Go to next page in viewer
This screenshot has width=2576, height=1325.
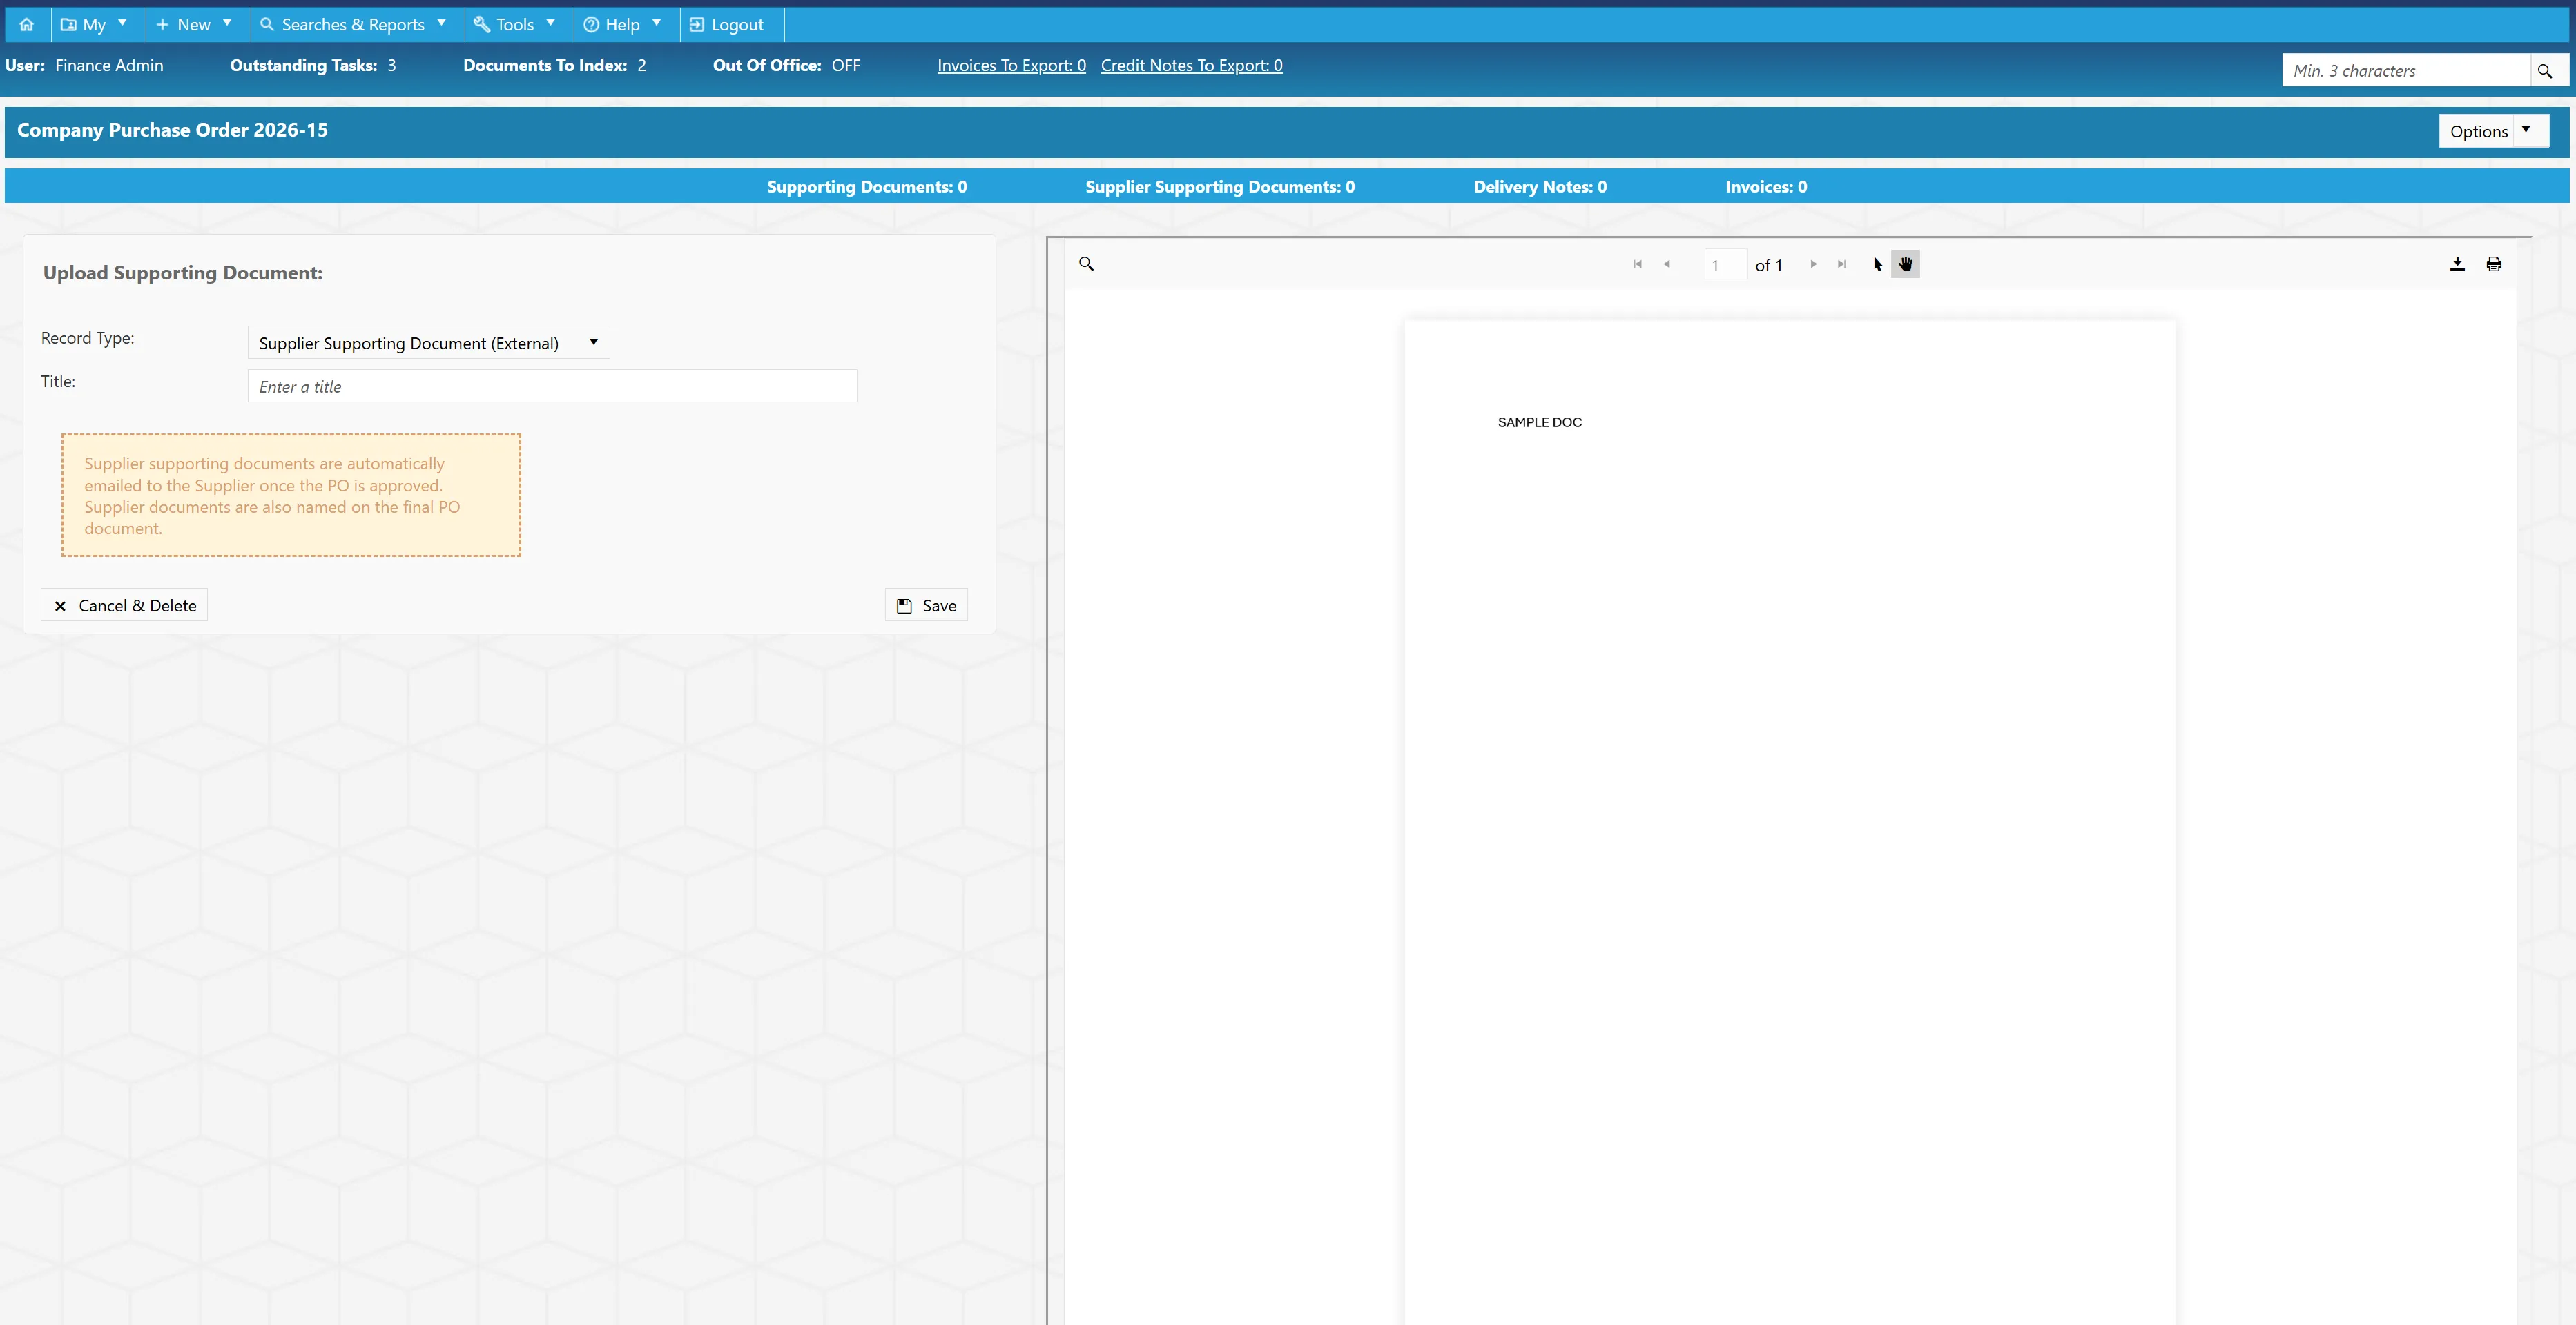click(x=1813, y=264)
